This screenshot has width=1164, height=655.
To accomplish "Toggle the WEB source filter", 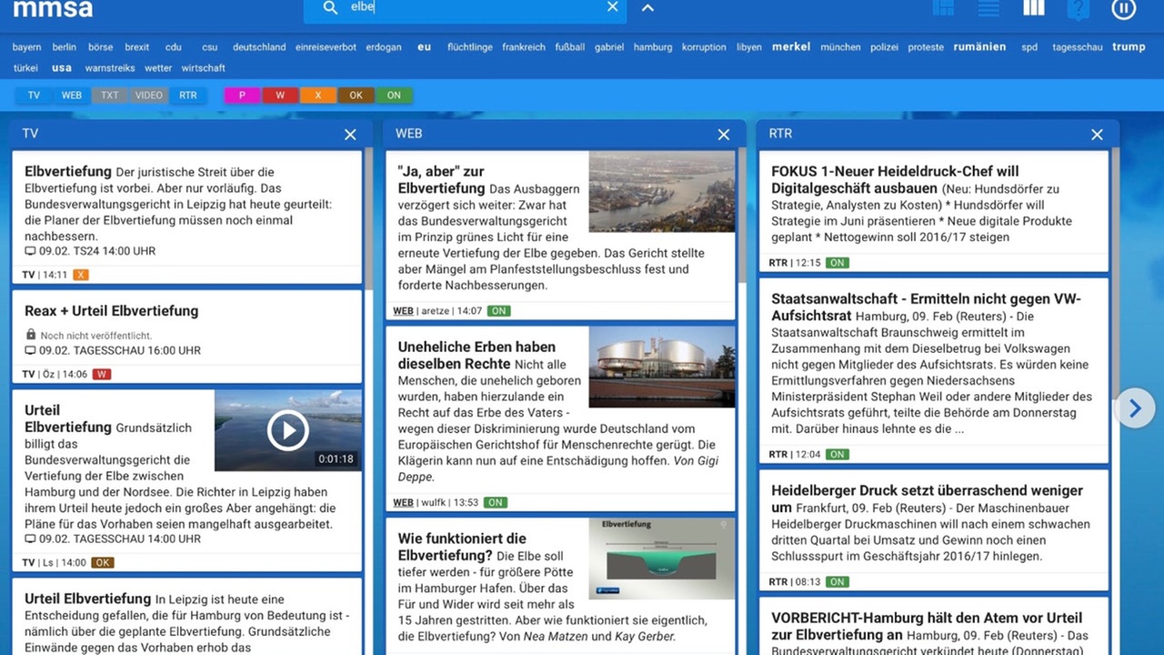I will click(72, 95).
